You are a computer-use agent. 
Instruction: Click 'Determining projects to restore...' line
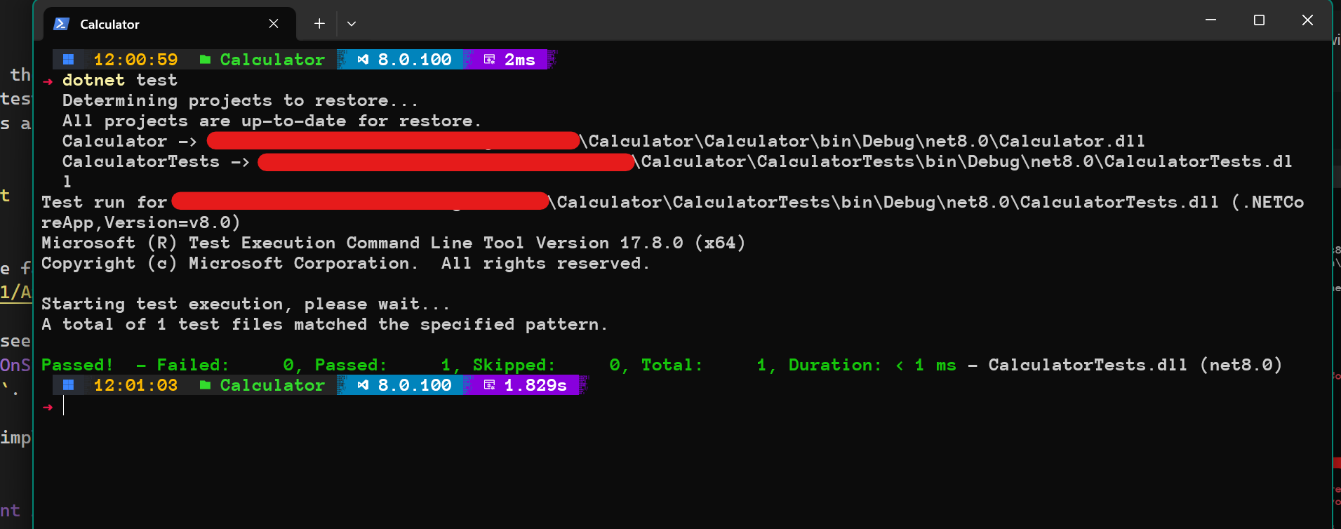pyautogui.click(x=240, y=100)
